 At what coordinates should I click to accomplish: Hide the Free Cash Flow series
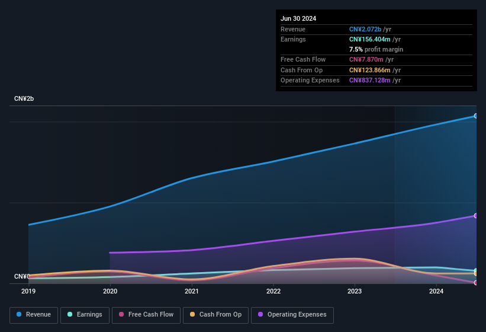(146, 315)
